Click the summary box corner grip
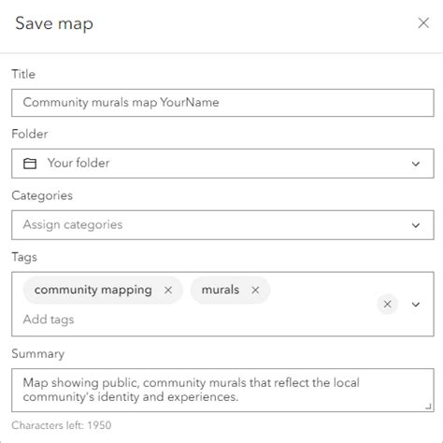The height and width of the screenshot is (443, 443). tap(428, 407)
